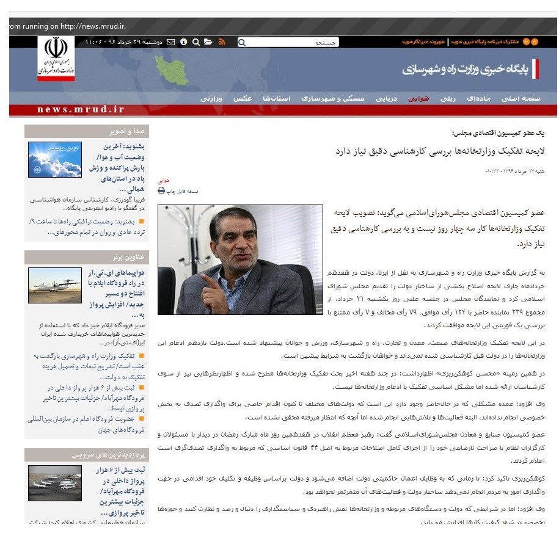Click the info circle icon

(183, 42)
